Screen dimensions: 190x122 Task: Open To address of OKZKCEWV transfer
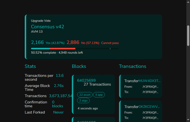point(150,118)
